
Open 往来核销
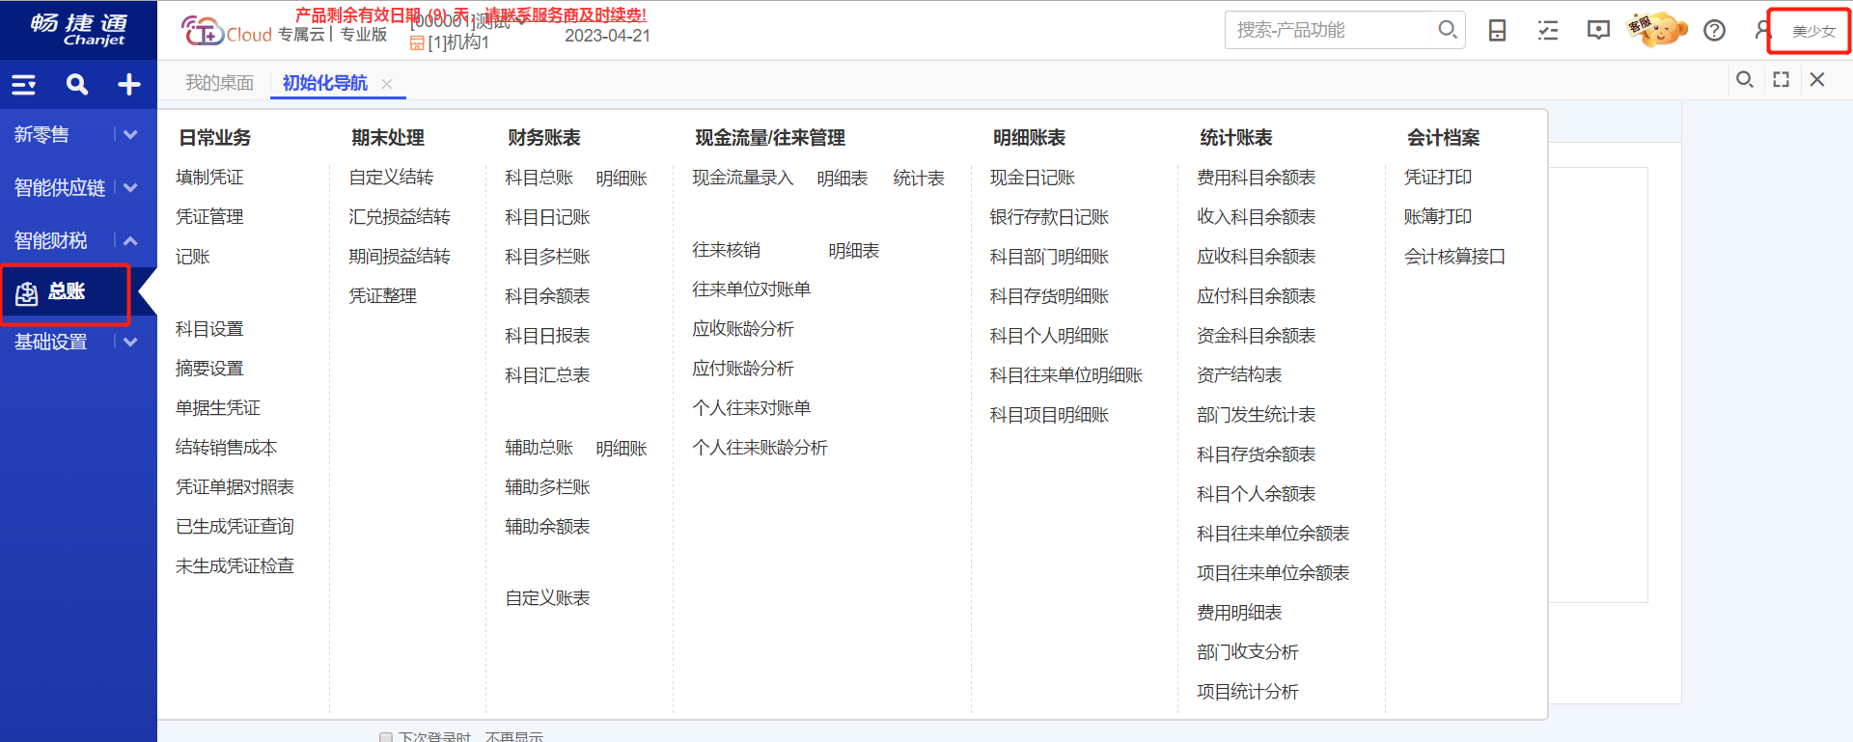tap(727, 251)
